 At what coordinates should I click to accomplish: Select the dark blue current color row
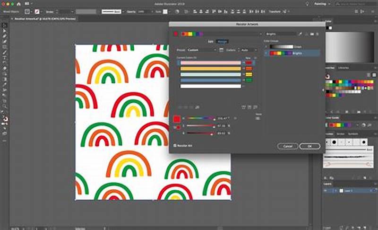coord(211,80)
